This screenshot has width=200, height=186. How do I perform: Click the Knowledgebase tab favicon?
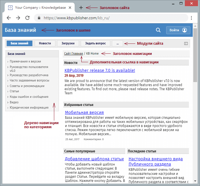(10, 8)
